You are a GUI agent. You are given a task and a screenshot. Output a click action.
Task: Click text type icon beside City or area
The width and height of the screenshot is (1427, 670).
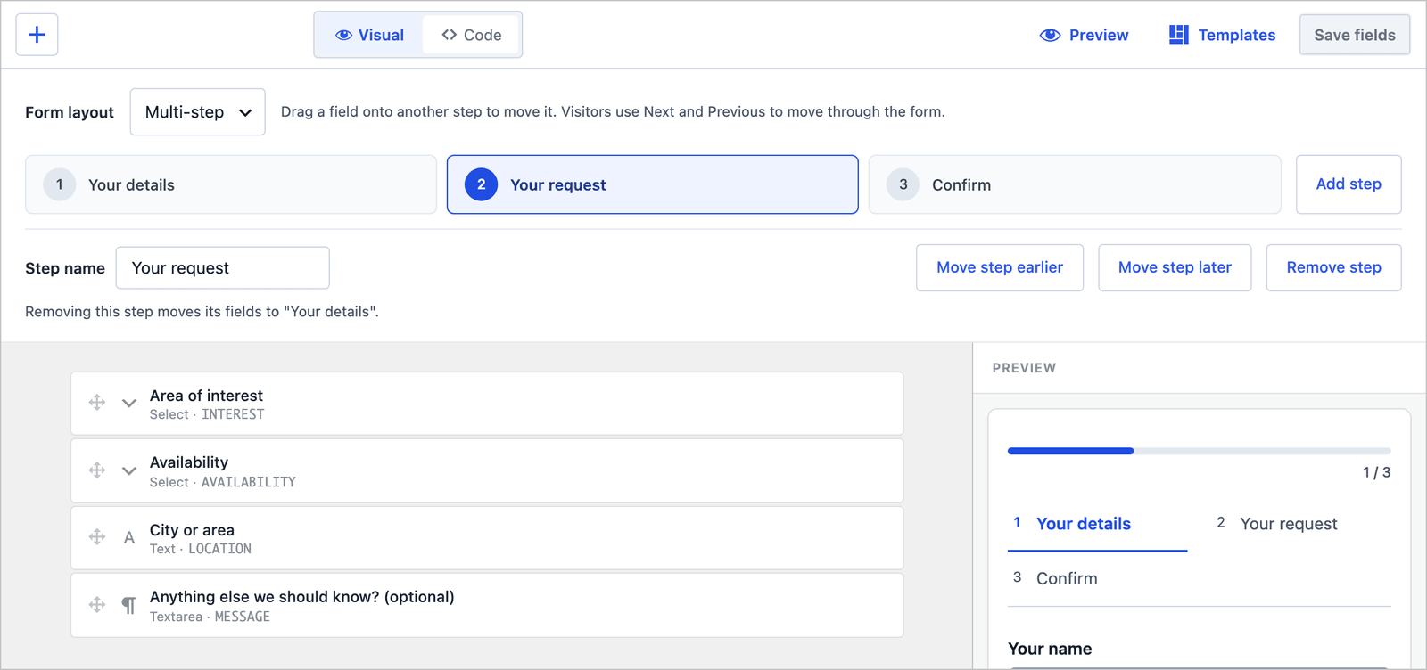[129, 537]
